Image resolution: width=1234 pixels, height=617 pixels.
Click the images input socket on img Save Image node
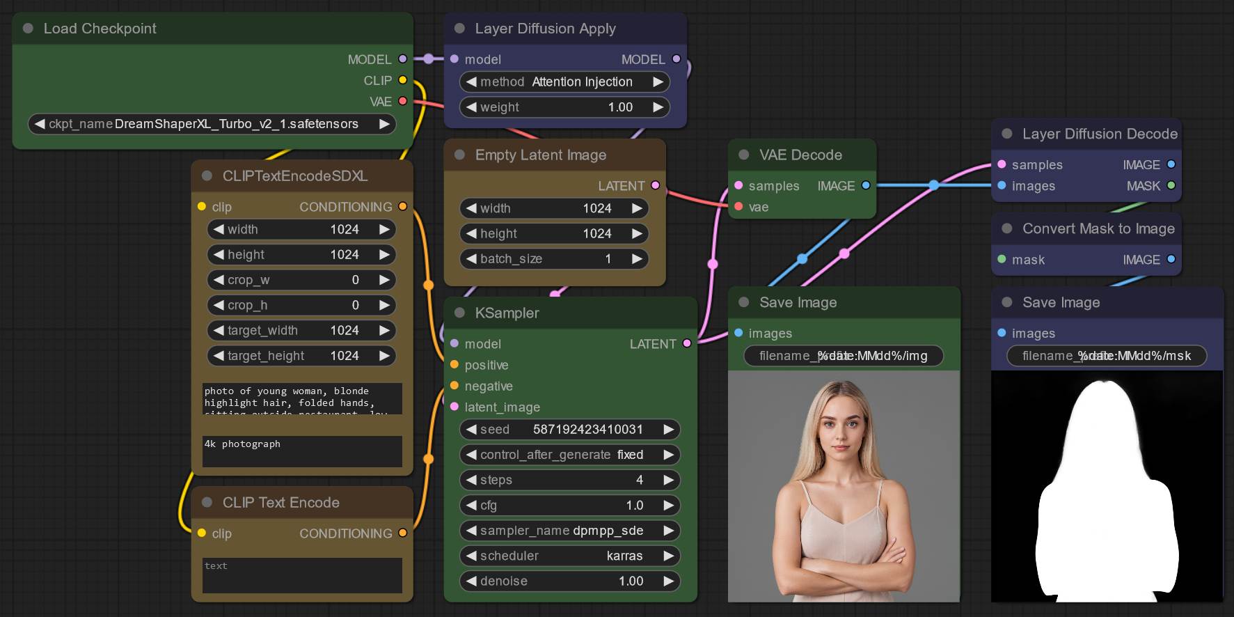(738, 333)
